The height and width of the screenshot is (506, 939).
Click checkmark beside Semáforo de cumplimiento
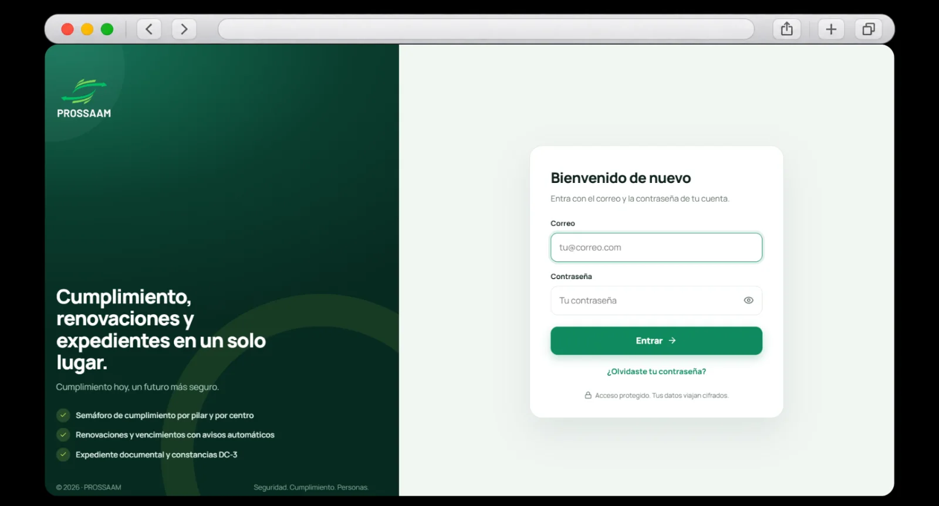coord(63,415)
